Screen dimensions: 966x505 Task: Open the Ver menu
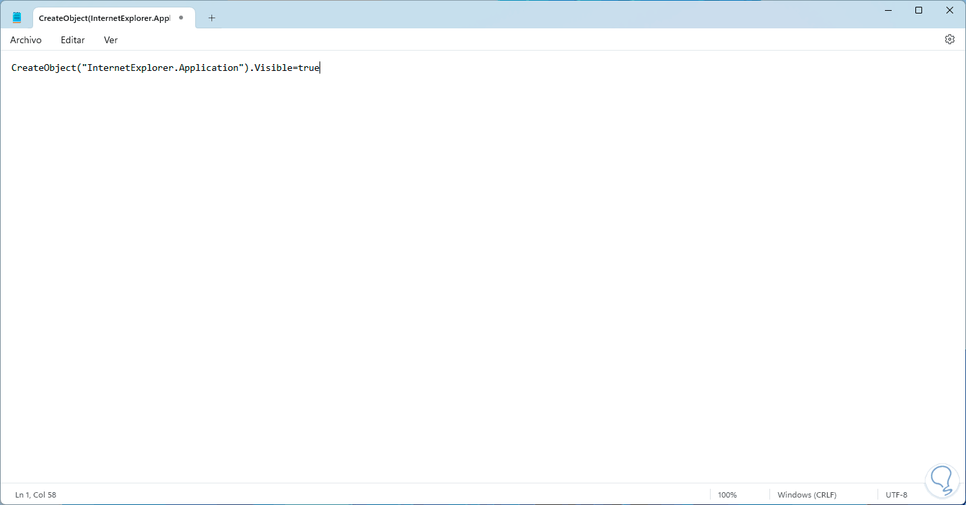pyautogui.click(x=111, y=40)
